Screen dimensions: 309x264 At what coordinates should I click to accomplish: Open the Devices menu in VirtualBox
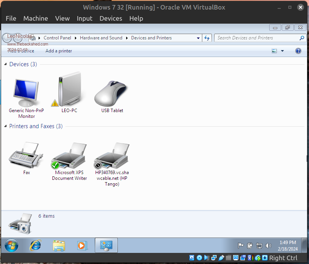111,18
